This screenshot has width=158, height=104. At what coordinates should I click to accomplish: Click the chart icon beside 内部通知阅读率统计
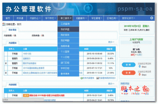[97, 78]
